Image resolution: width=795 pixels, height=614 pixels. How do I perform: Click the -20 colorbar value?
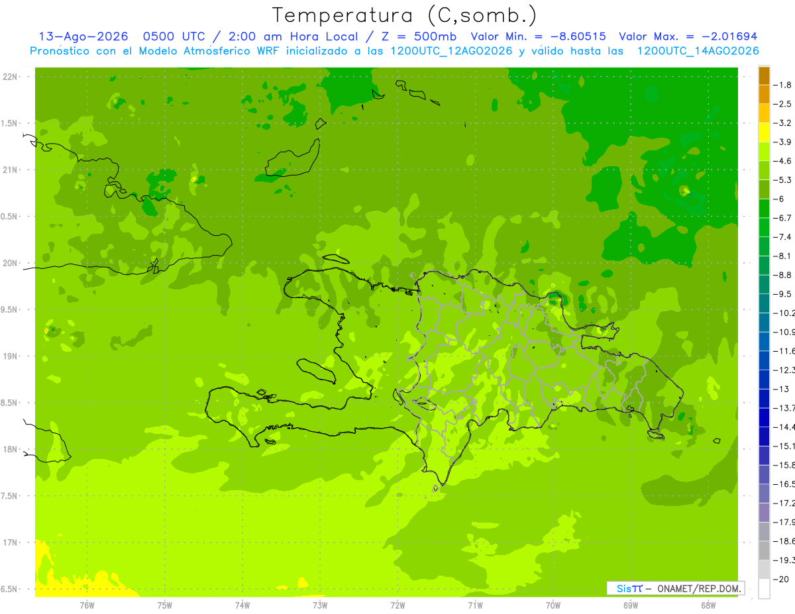click(780, 580)
